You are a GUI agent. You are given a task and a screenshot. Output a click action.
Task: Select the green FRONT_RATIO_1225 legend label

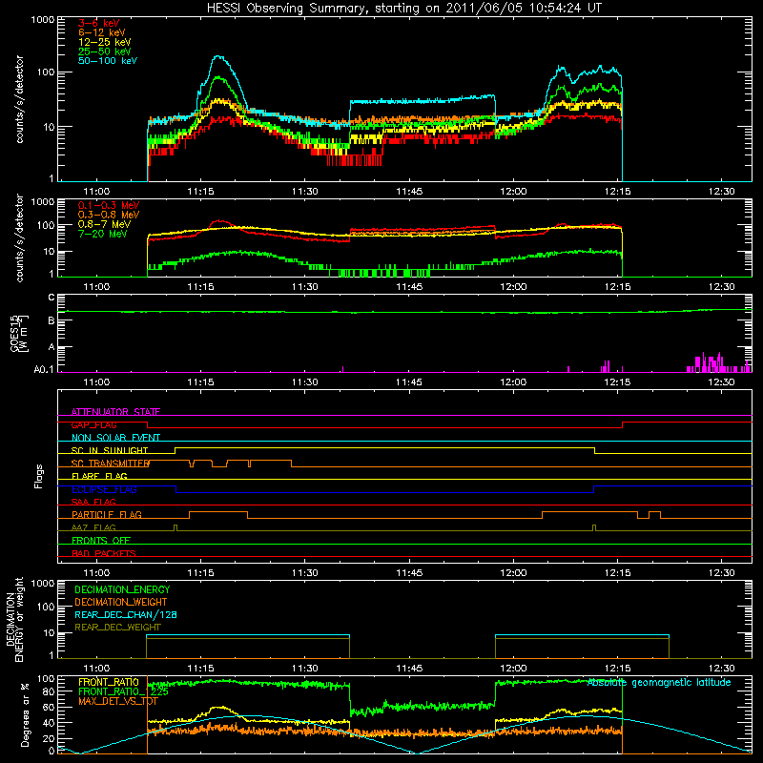point(123,691)
